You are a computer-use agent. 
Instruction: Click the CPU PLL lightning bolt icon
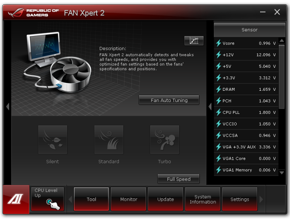(218, 112)
